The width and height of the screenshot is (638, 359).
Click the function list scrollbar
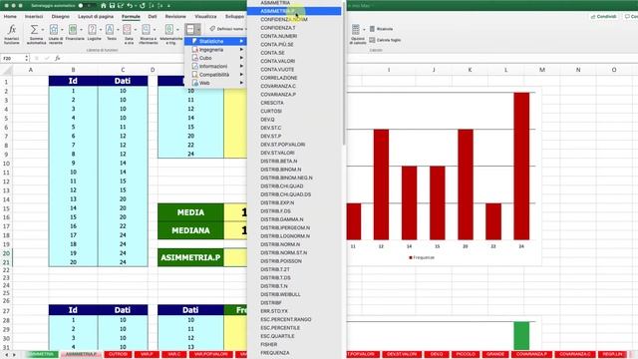344,73
